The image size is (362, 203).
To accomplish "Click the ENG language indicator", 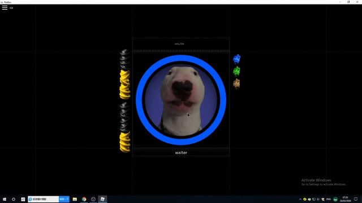I will pyautogui.click(x=329, y=199).
